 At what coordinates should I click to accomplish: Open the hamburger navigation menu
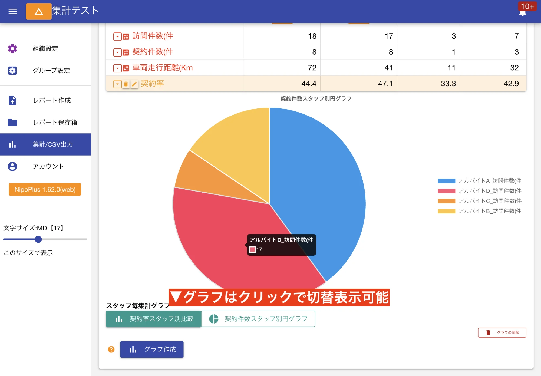pos(12,11)
